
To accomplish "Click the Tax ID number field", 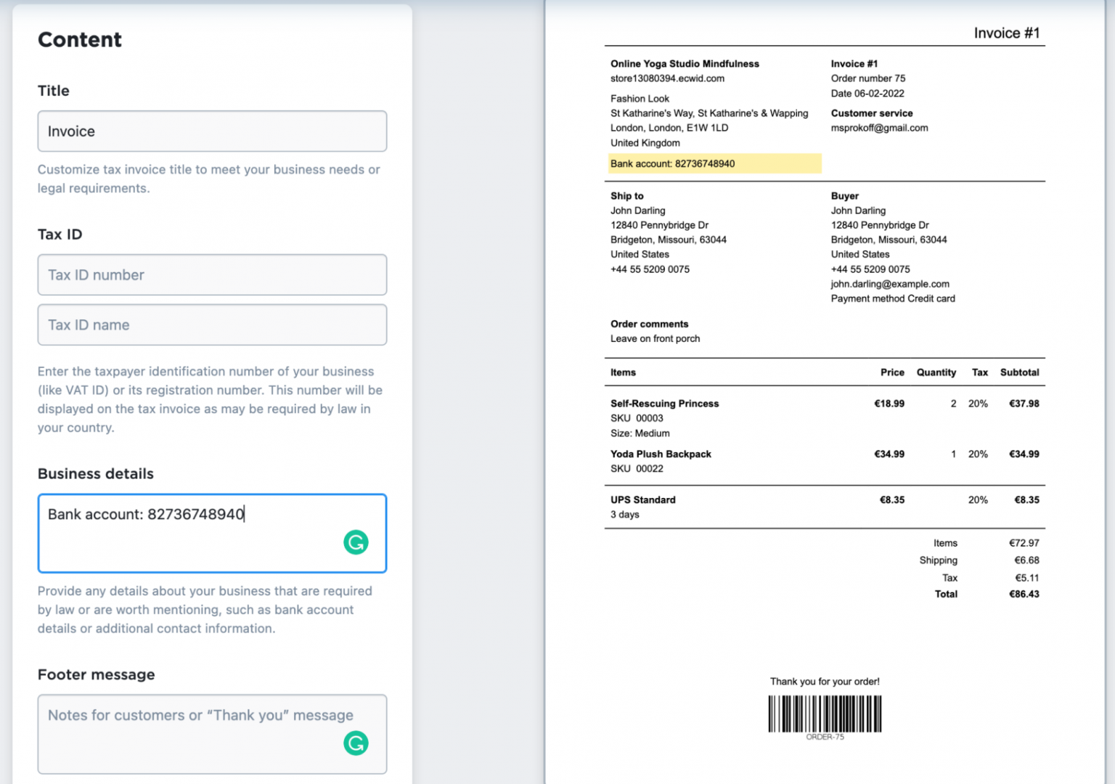I will point(212,275).
